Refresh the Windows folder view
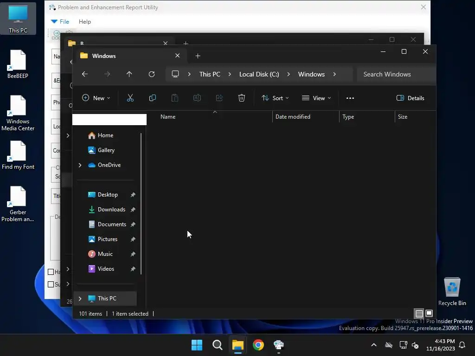This screenshot has height=356, width=475. click(x=152, y=74)
